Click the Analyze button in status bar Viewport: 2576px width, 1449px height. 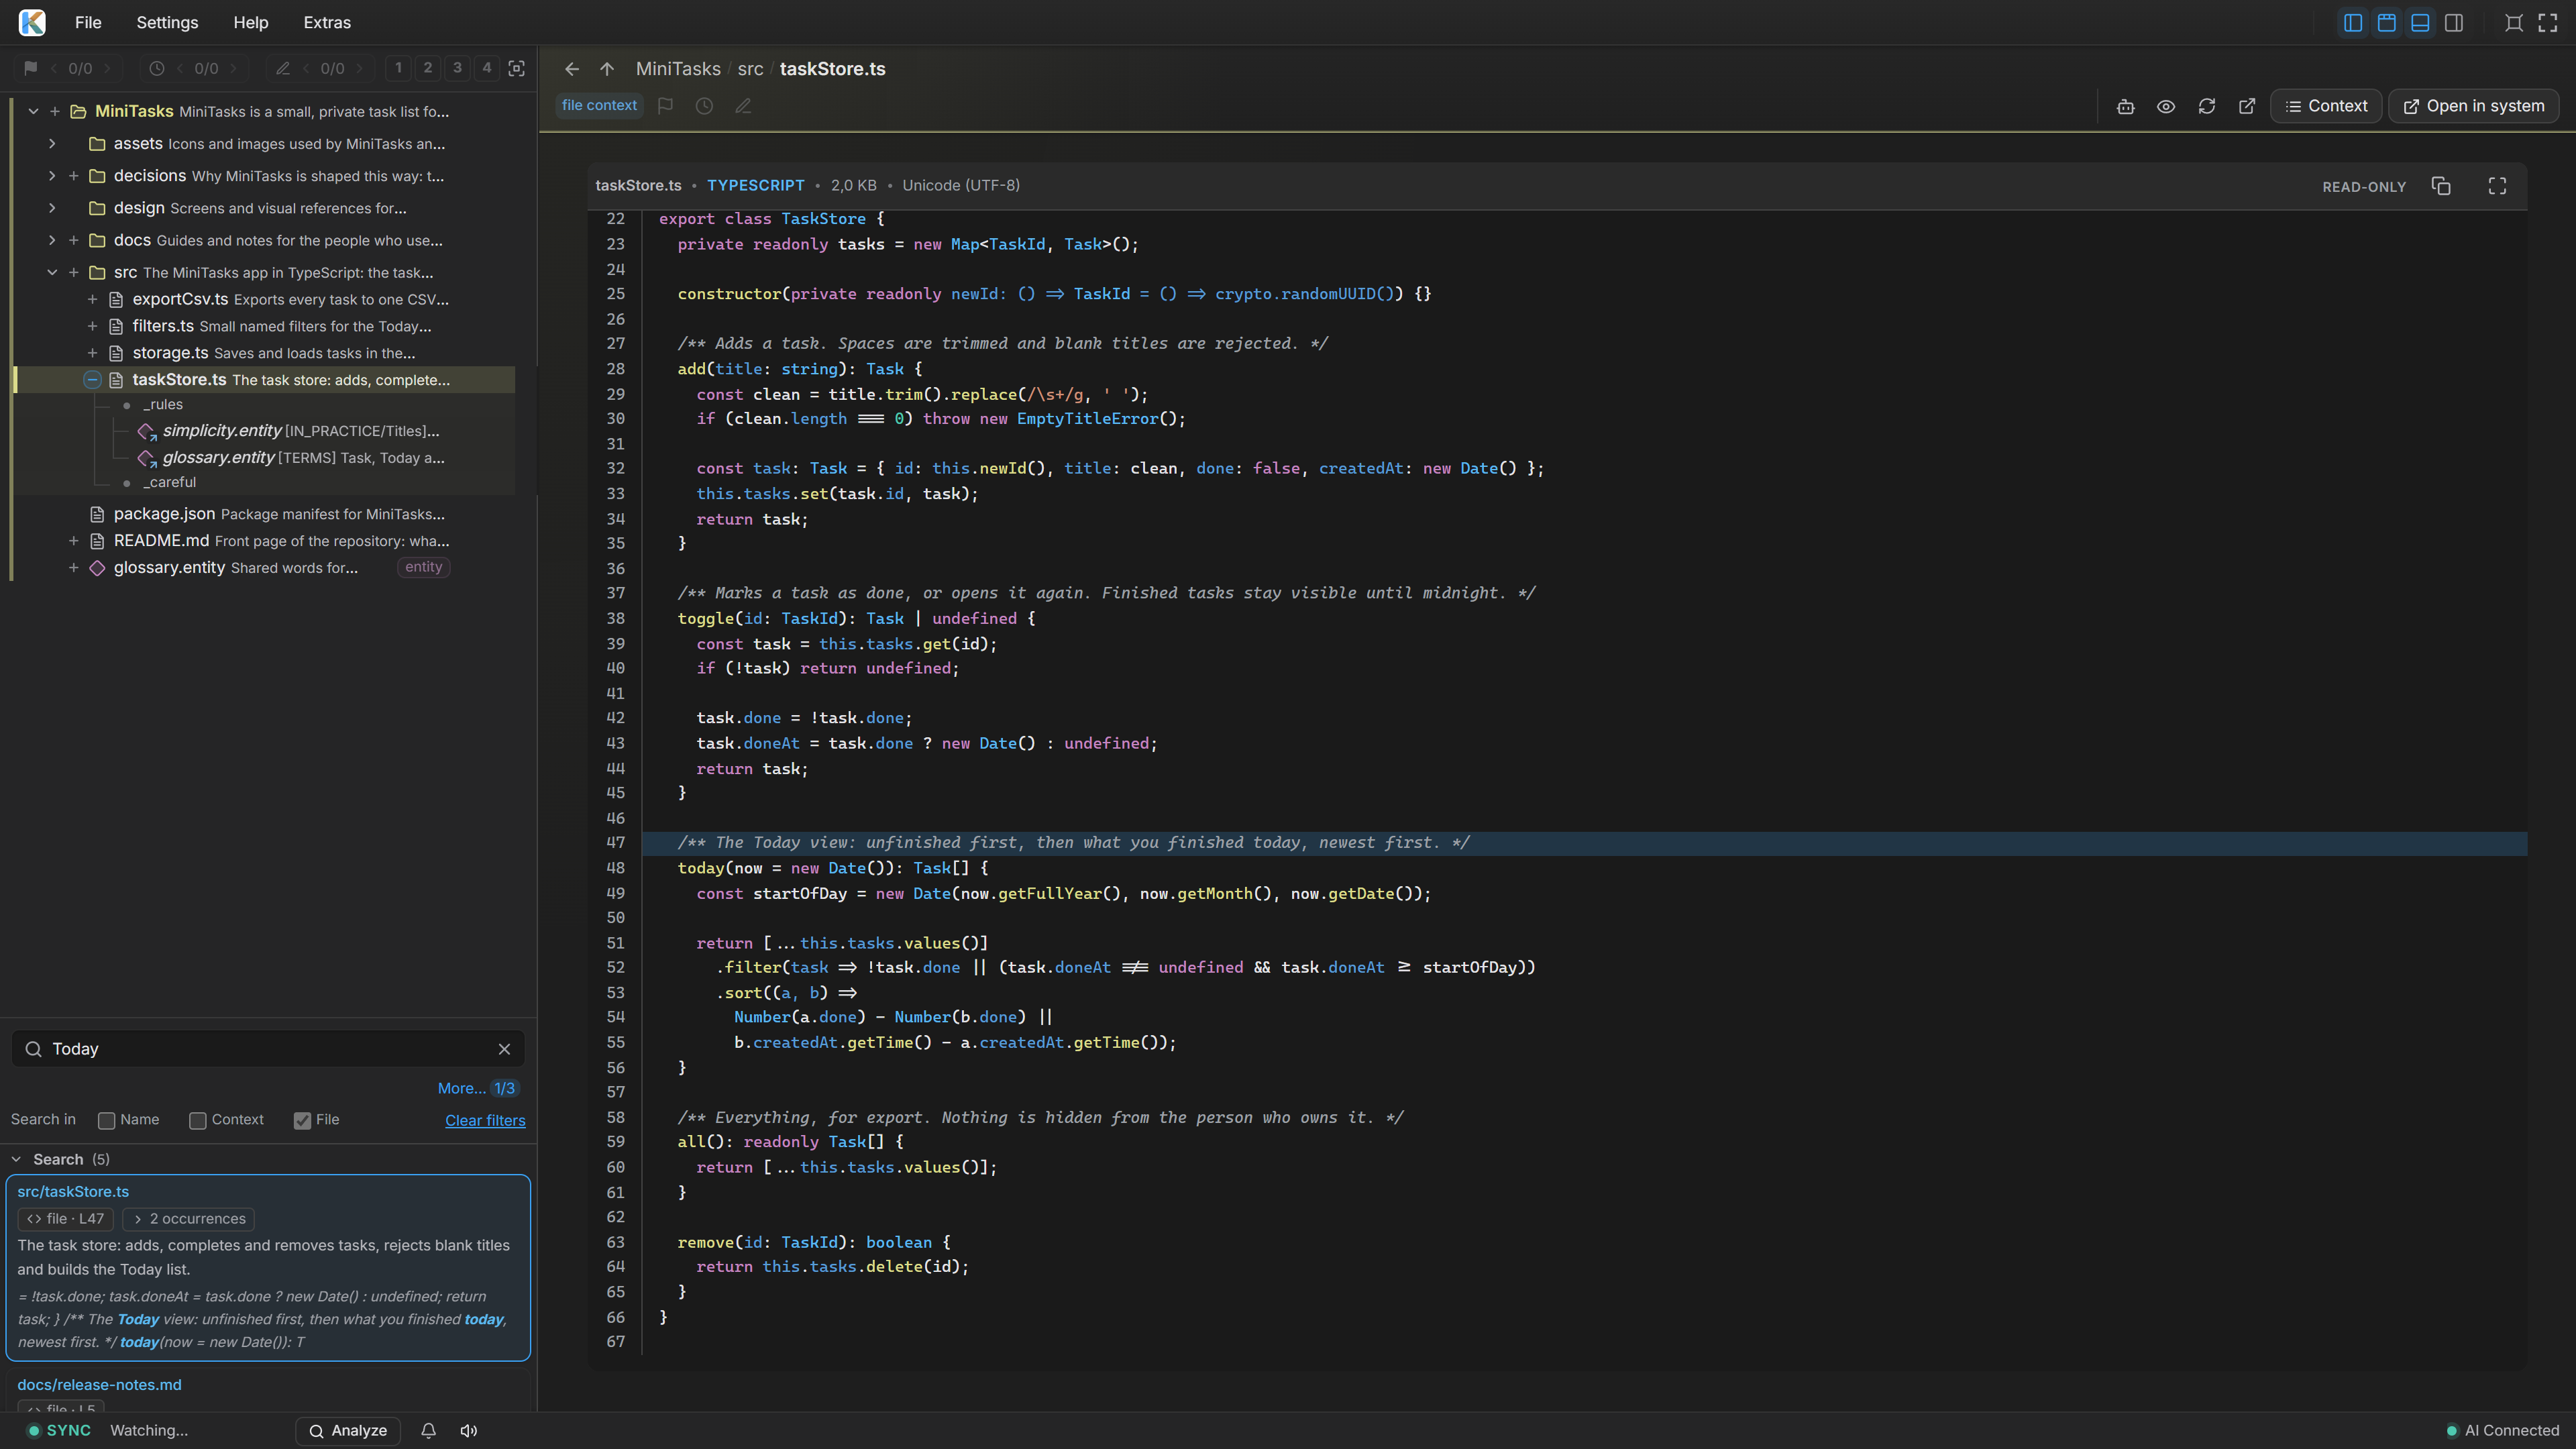tap(348, 1430)
